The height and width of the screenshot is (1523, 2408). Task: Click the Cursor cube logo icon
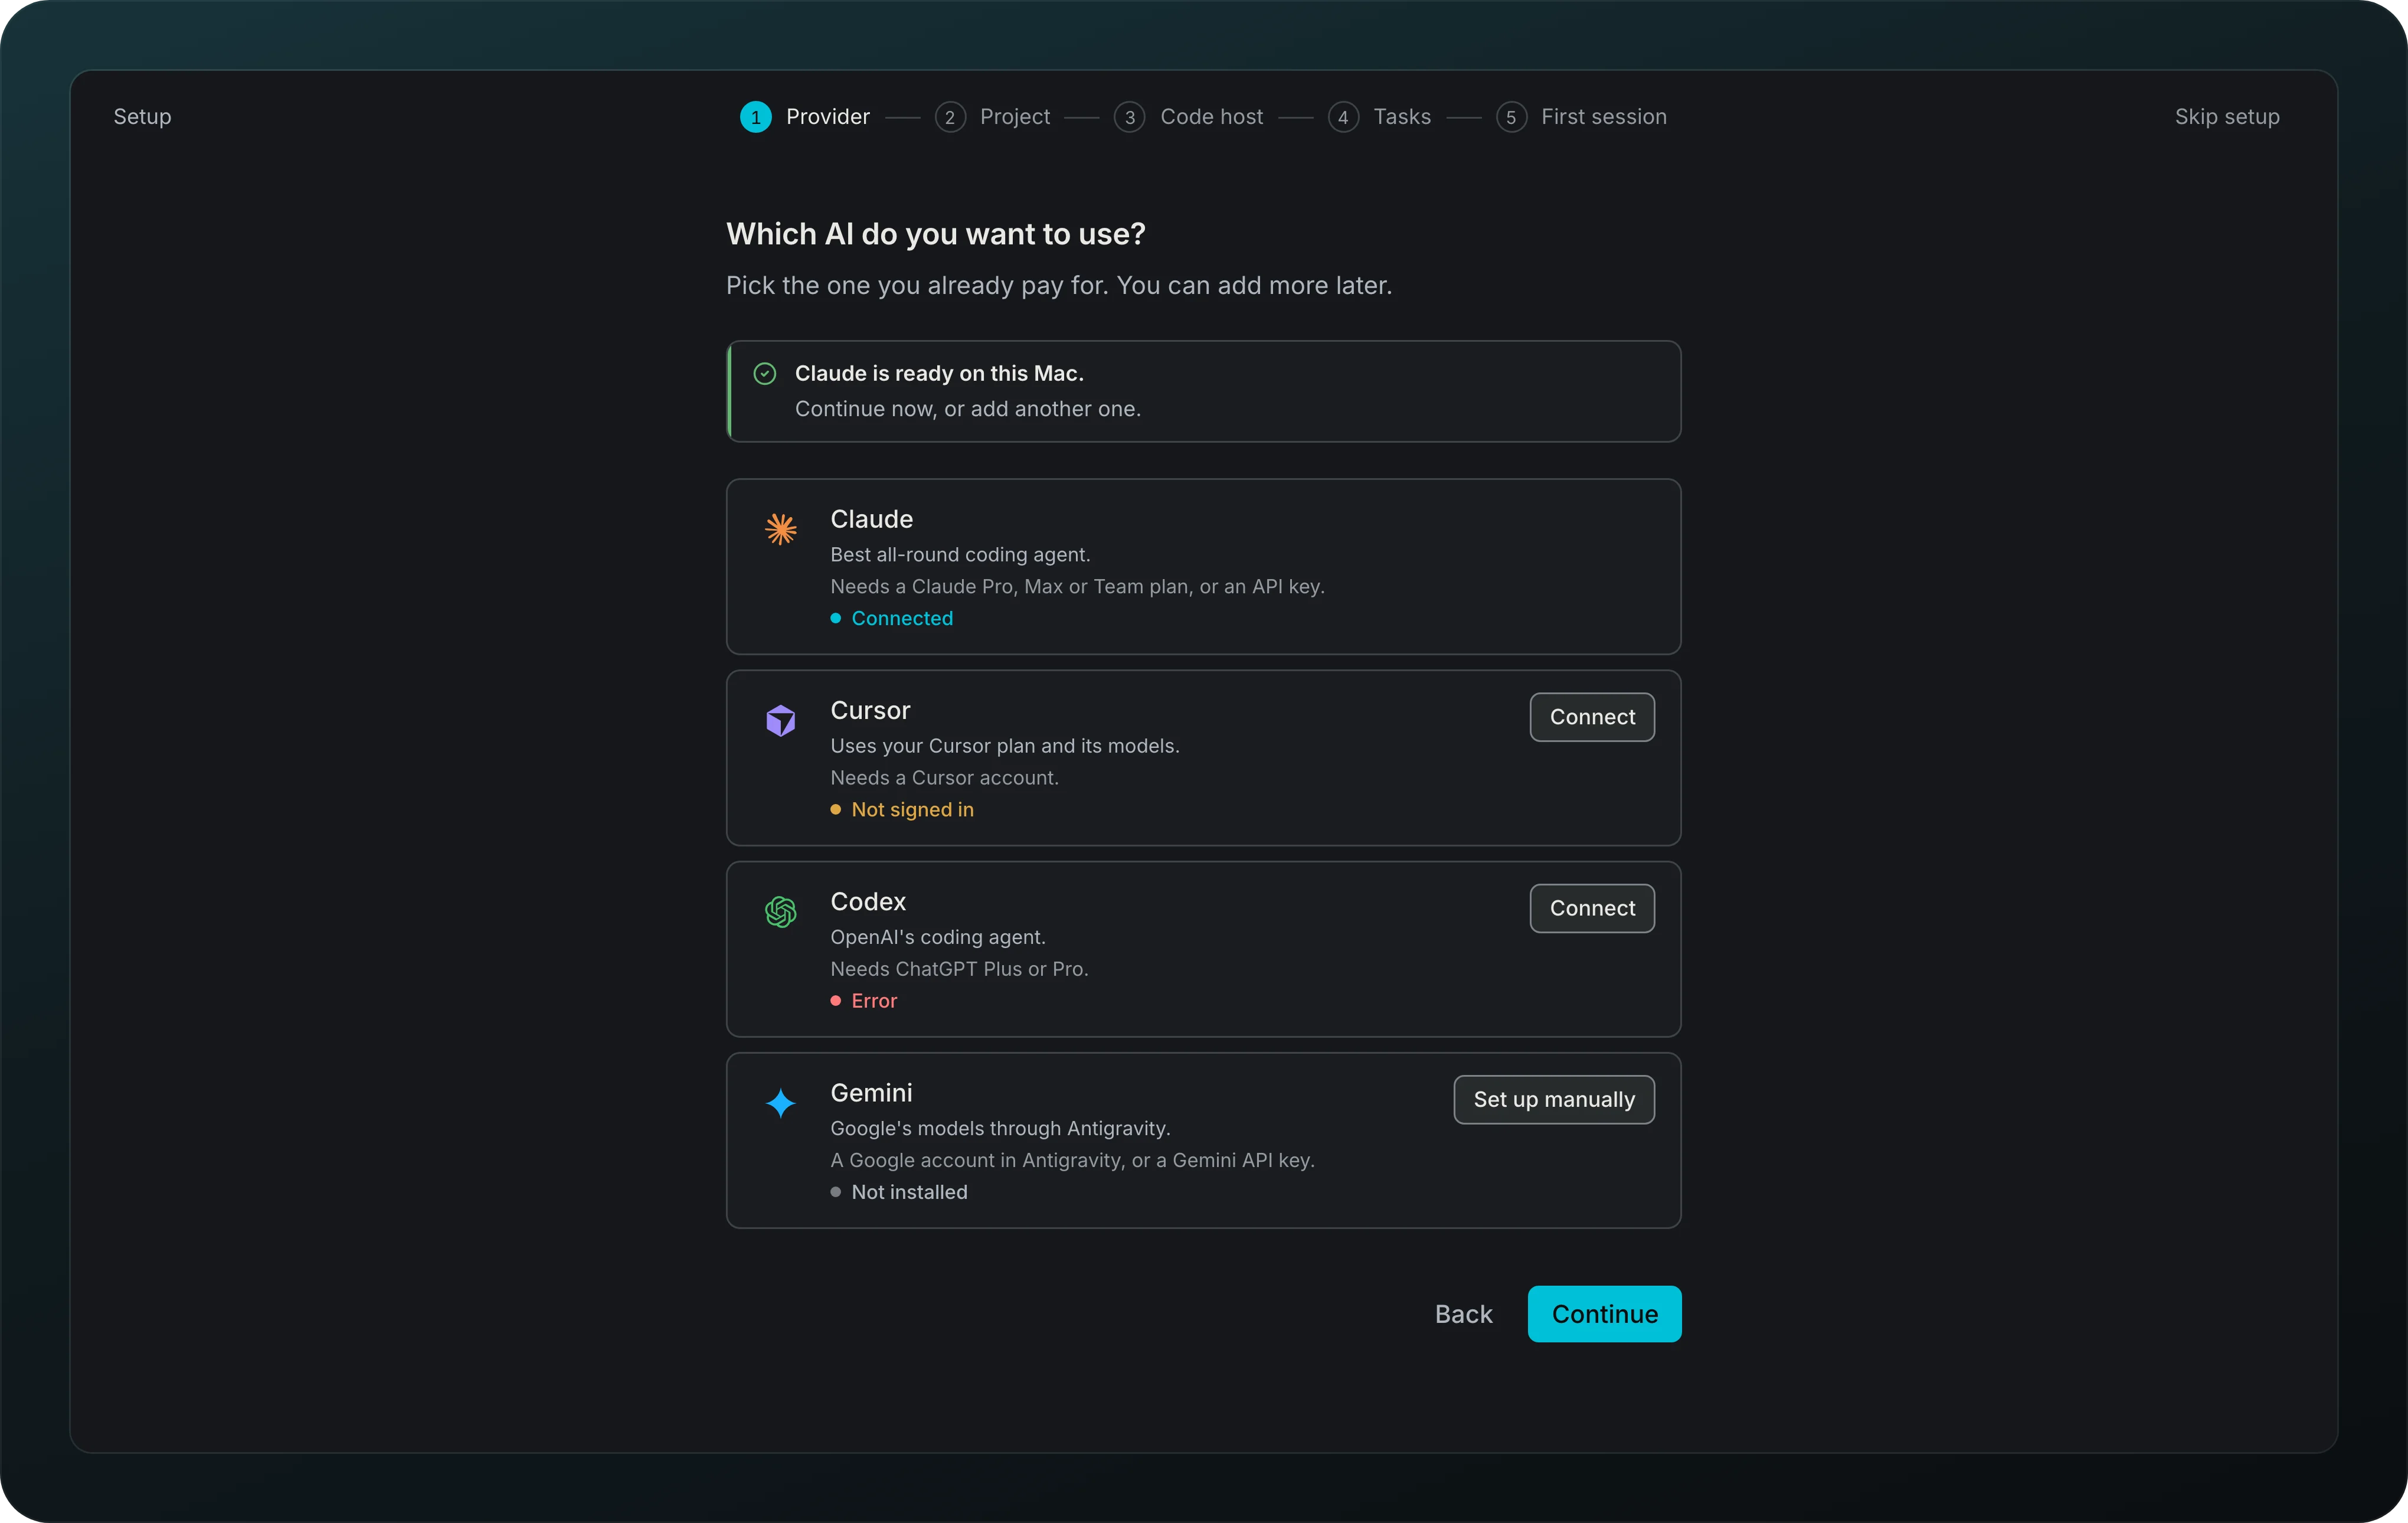780,720
